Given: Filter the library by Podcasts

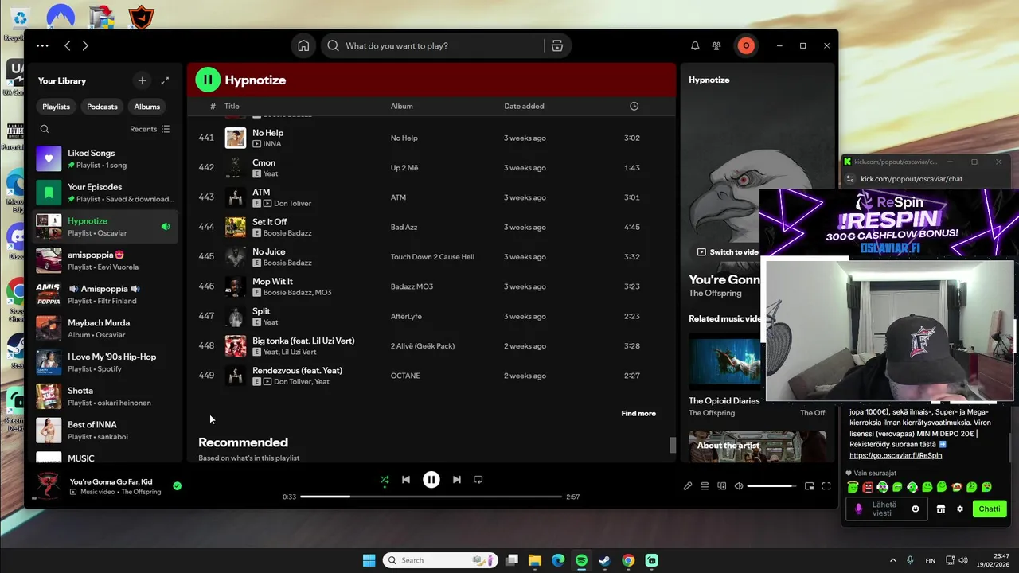Looking at the screenshot, I should coord(102,107).
